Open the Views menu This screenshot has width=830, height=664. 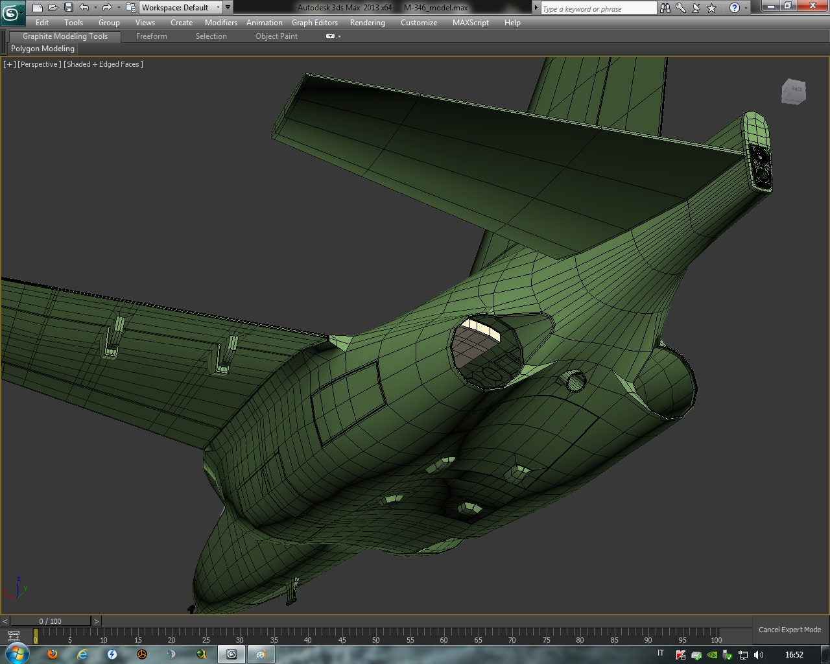pos(145,23)
